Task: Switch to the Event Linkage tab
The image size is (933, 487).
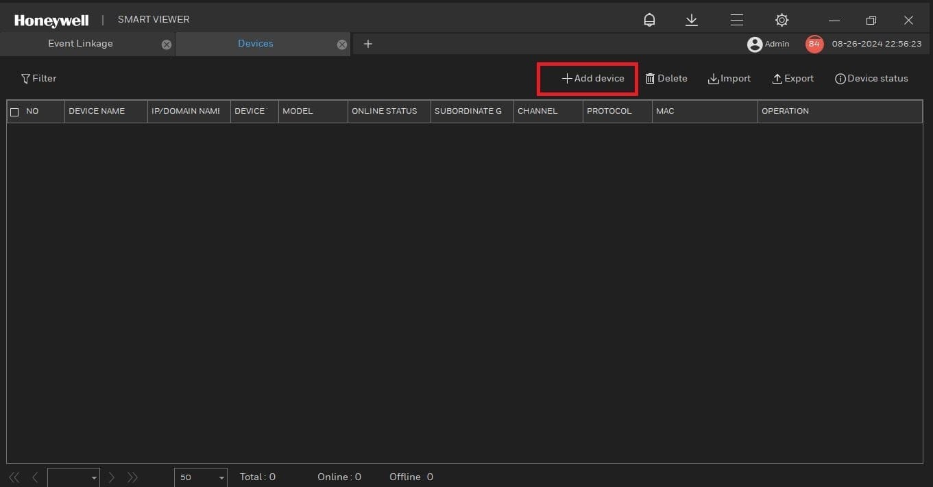Action: [80, 43]
